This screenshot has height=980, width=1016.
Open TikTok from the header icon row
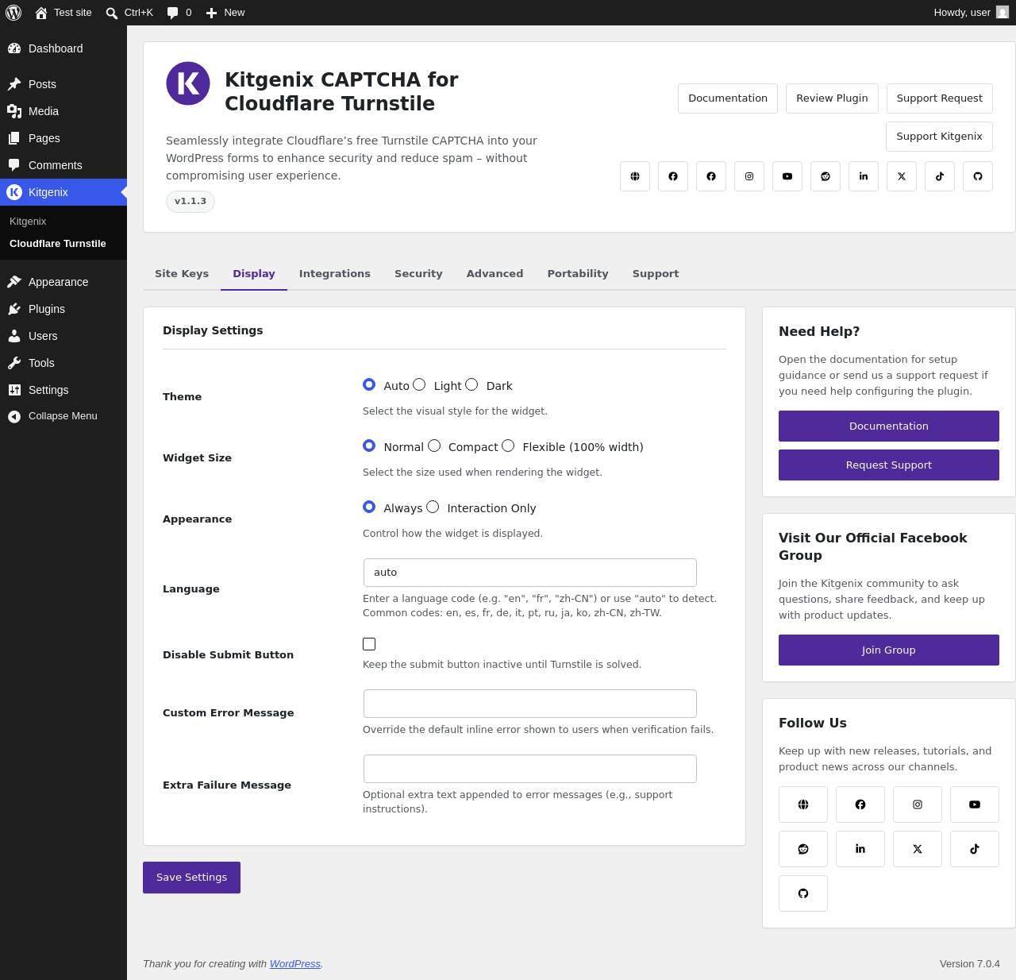point(940,176)
